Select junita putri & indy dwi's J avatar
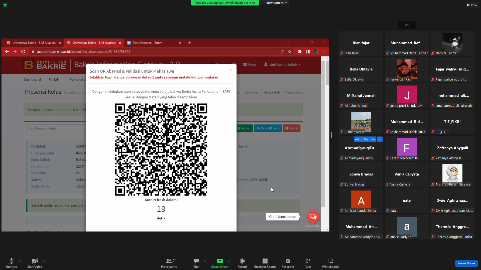The image size is (481, 270). pos(407,95)
